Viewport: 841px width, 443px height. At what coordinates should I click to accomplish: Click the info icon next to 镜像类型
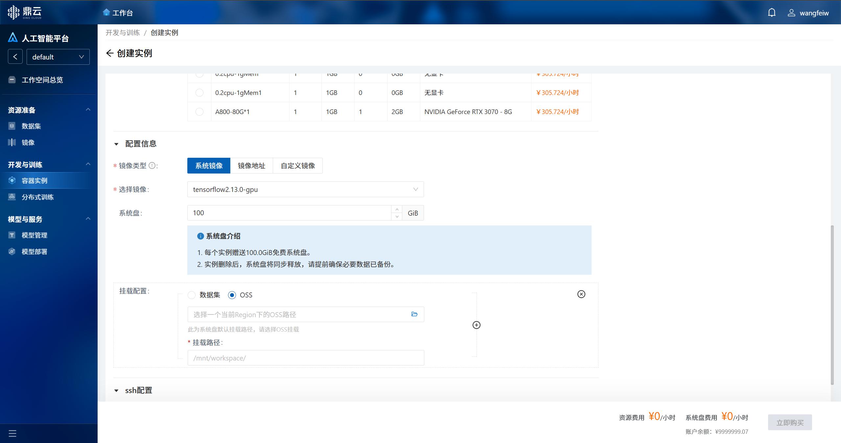(152, 166)
